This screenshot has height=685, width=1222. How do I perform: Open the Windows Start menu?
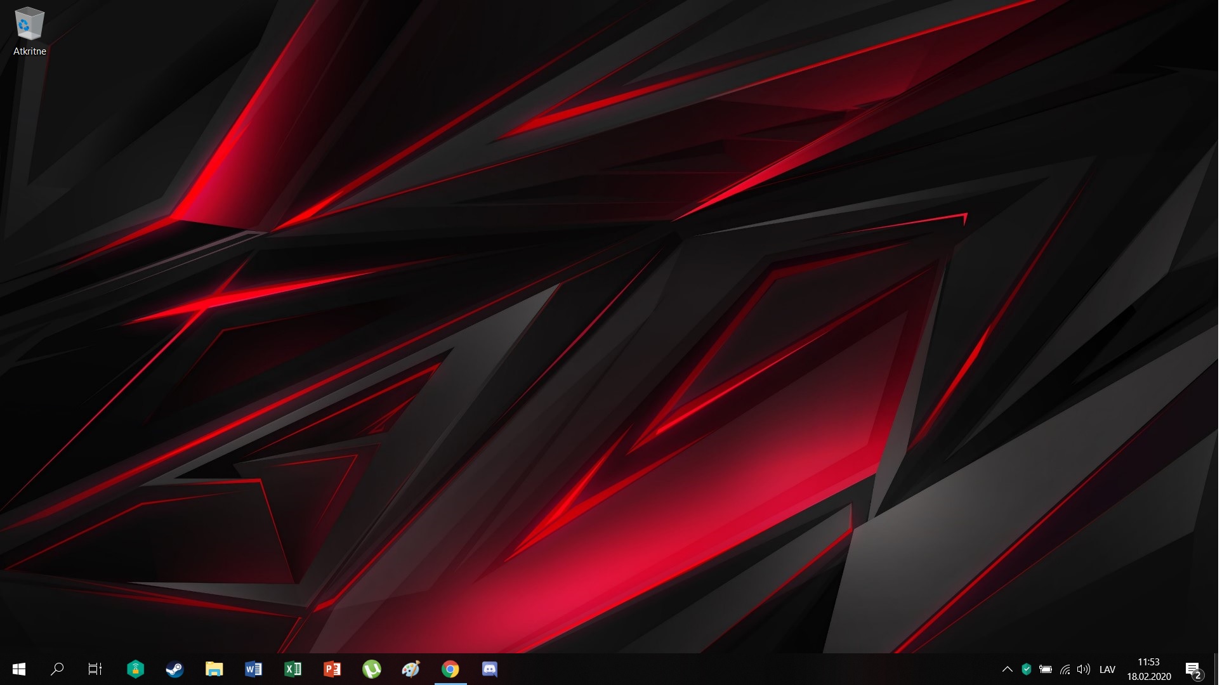(x=19, y=669)
